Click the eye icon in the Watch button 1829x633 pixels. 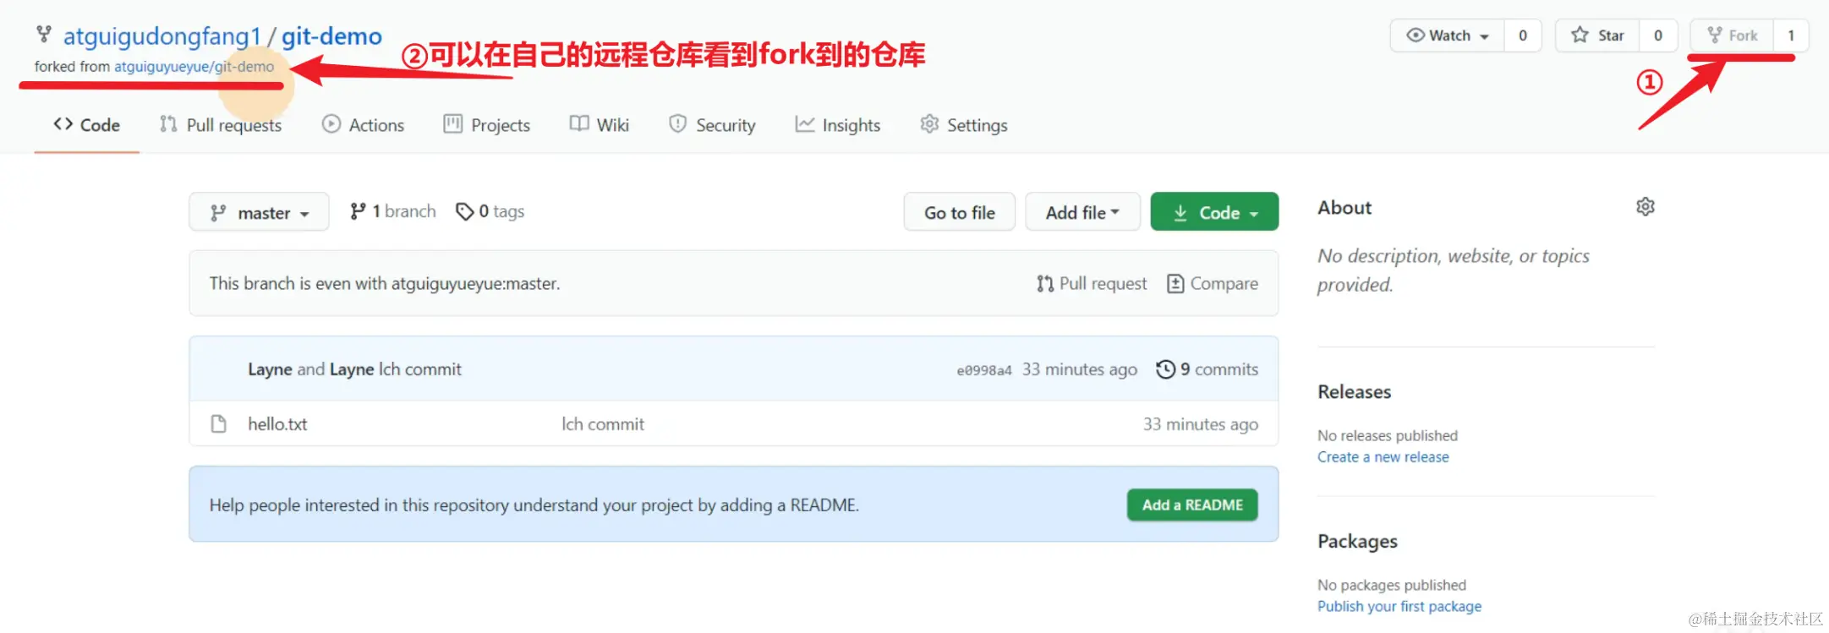(1416, 35)
